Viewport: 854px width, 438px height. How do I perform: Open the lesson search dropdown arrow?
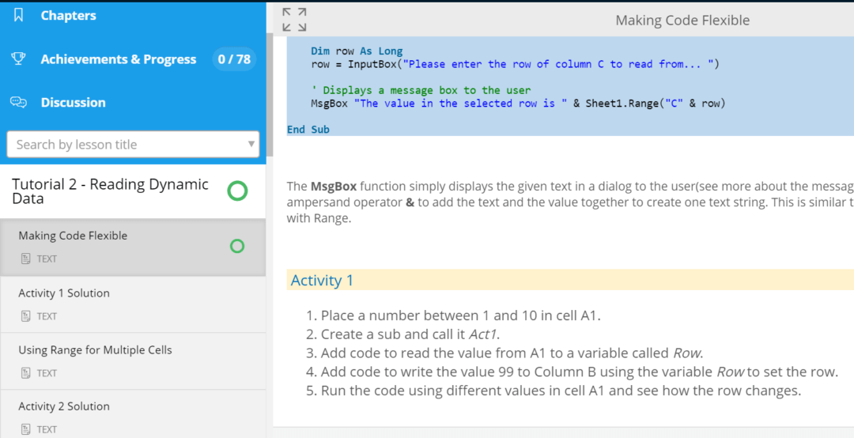tap(251, 144)
